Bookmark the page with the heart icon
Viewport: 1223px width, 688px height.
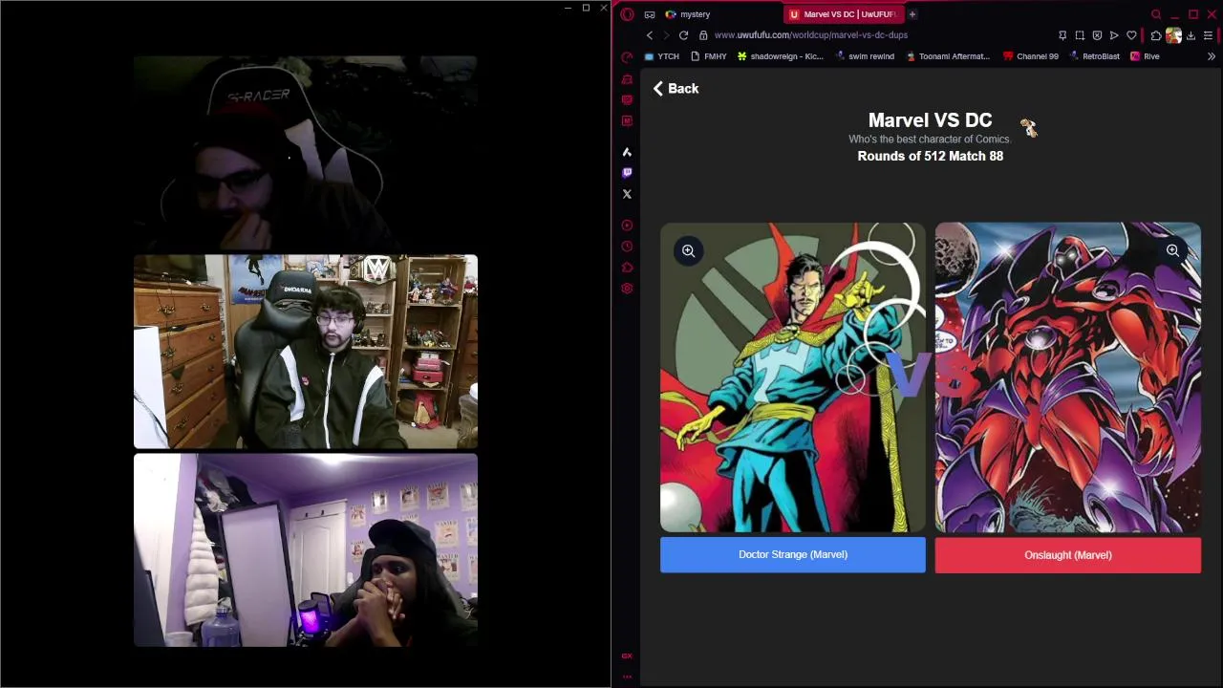coord(1131,35)
